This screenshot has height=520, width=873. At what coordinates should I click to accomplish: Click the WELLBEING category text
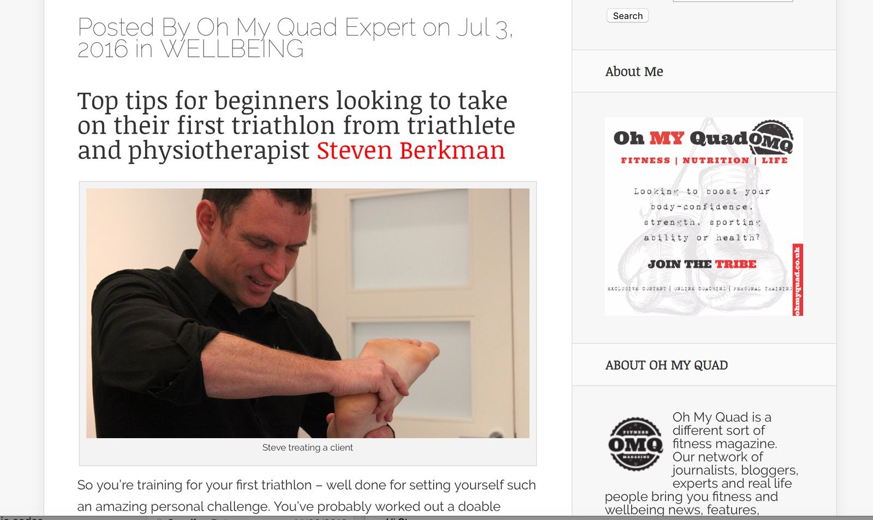tap(232, 49)
